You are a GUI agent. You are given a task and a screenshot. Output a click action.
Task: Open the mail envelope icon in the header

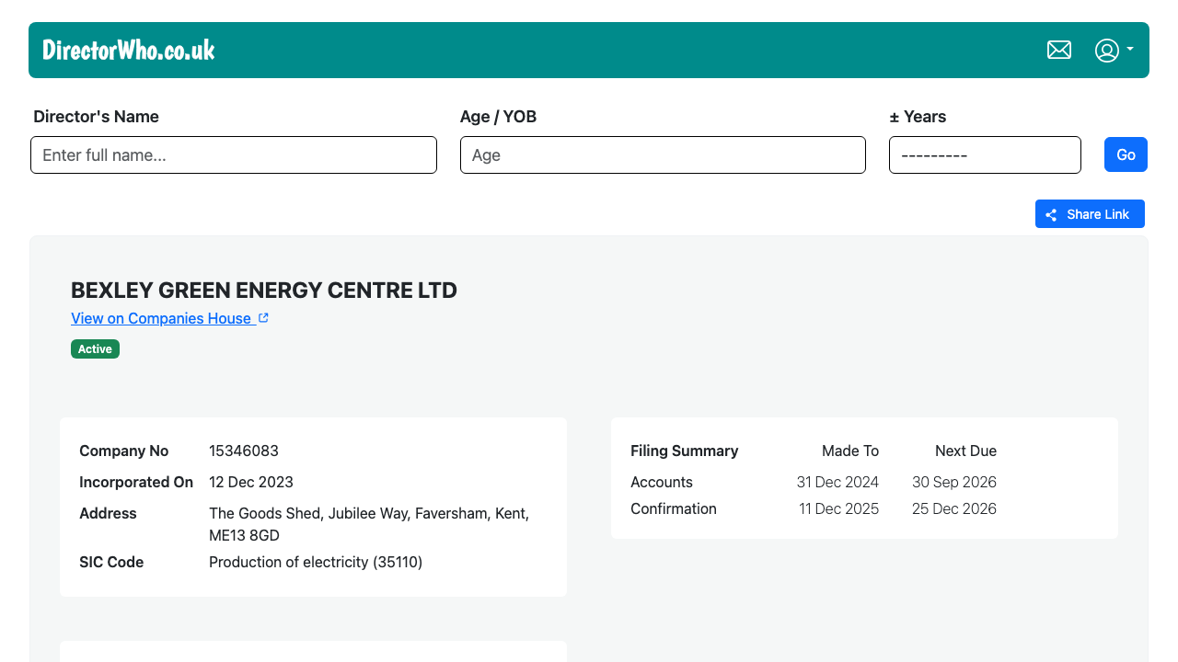[1059, 50]
